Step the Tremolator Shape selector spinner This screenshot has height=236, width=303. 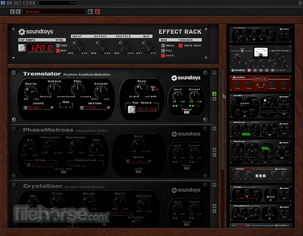[x=25, y=108]
